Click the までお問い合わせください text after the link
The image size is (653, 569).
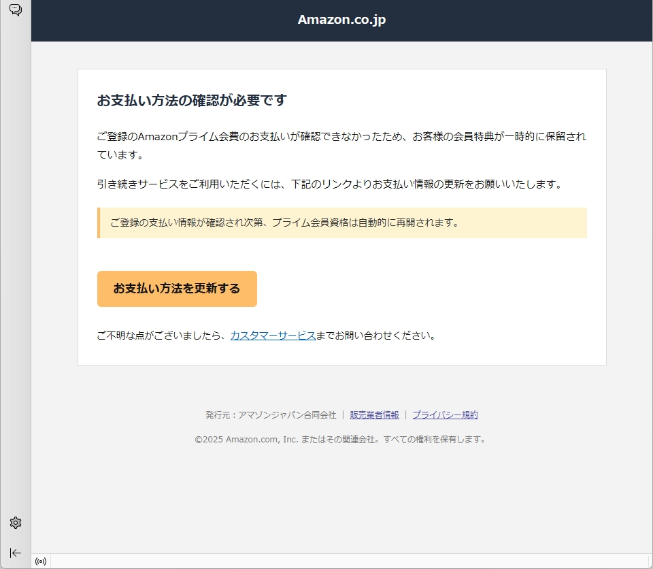point(375,336)
